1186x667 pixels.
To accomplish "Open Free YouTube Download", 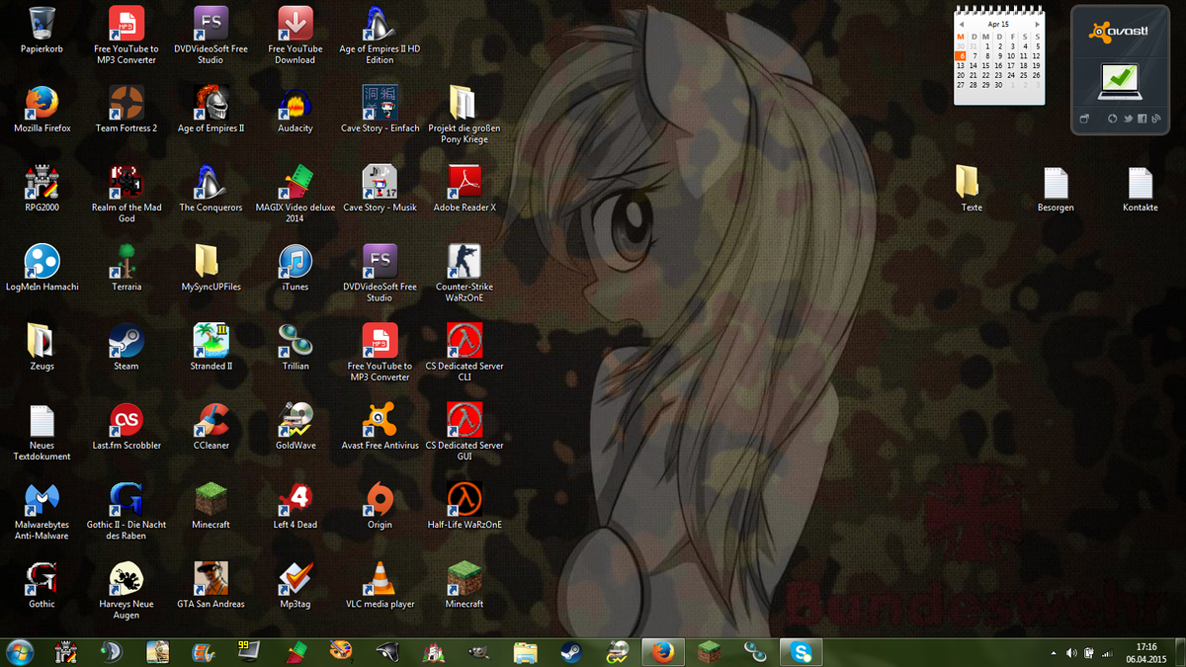I will [296, 35].
